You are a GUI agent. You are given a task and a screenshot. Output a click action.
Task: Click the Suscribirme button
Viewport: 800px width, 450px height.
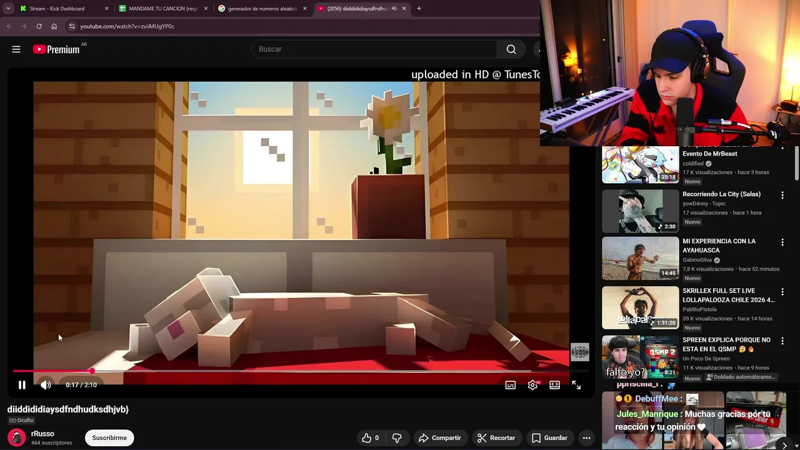[109, 438]
